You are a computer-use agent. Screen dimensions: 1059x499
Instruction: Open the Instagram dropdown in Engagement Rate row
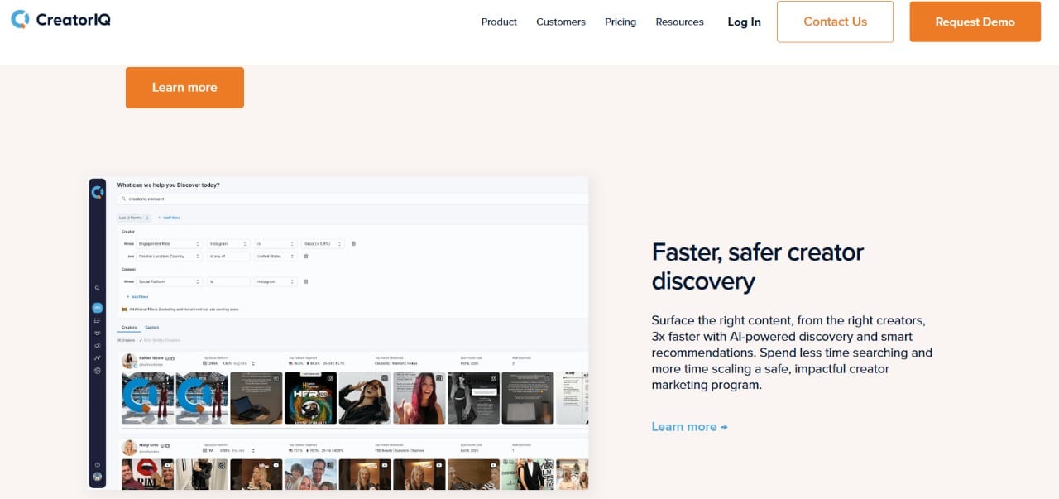(x=227, y=244)
